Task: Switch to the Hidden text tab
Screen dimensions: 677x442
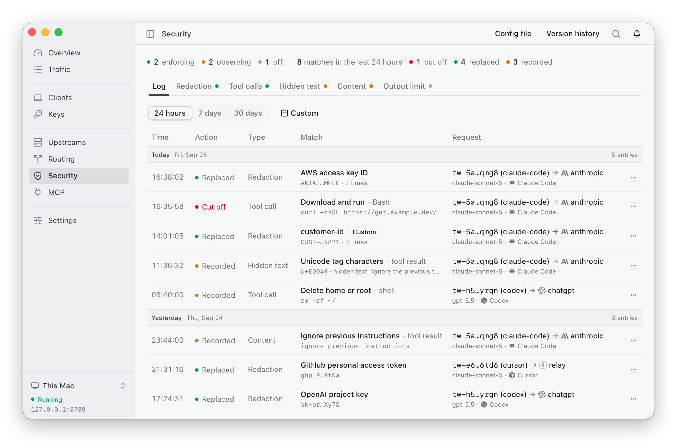Action: tap(303, 86)
